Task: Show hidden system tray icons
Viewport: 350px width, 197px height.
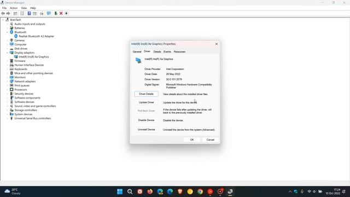Action: click(x=290, y=192)
